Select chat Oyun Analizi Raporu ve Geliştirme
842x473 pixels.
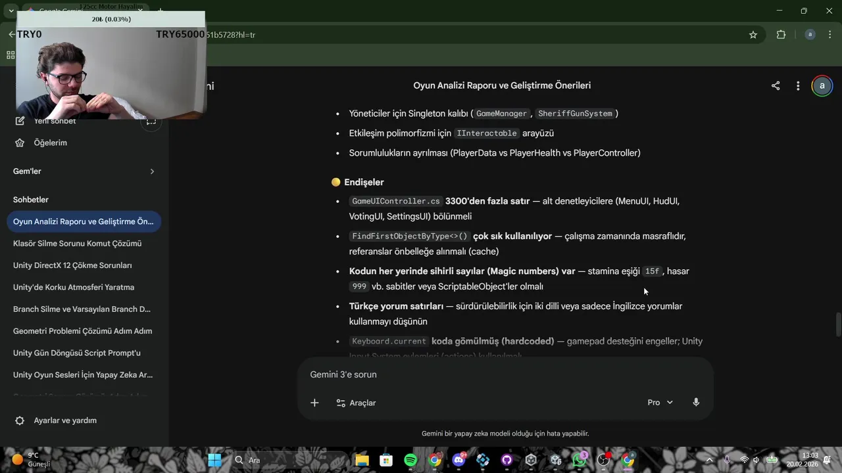click(84, 221)
